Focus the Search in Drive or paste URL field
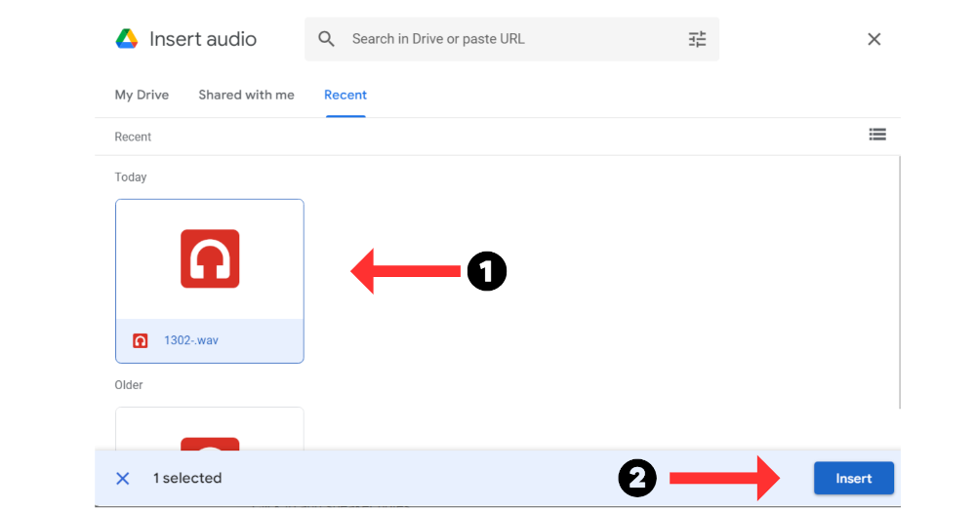Viewport: 976px width, 510px height. point(511,39)
